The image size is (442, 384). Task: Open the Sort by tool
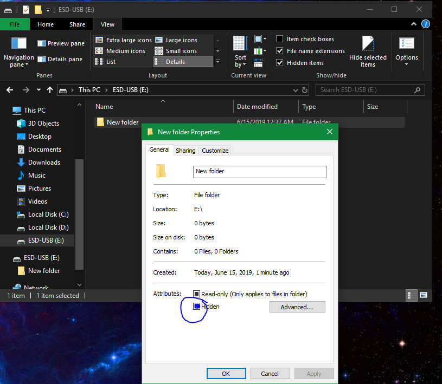point(240,51)
